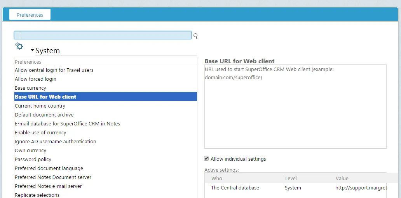401x198 pixels.
Task: Select Base URL for Web client
Action: pyautogui.click(x=45, y=97)
